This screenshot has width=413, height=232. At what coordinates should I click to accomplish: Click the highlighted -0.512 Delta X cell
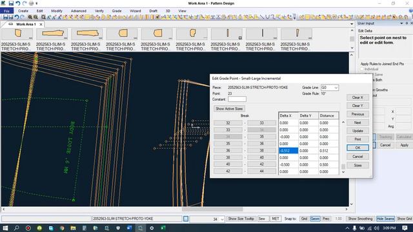tap(288, 151)
